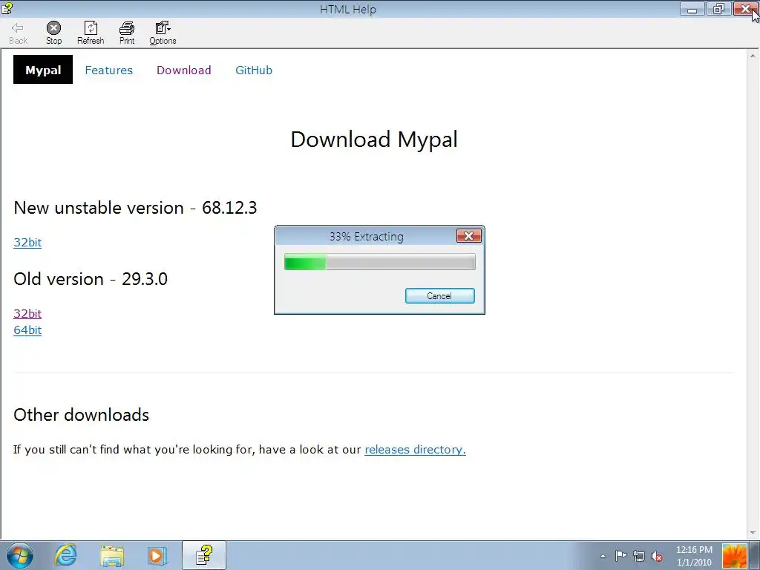Open the Windows Start orb
Screen dimensions: 760x570
pos(20,555)
